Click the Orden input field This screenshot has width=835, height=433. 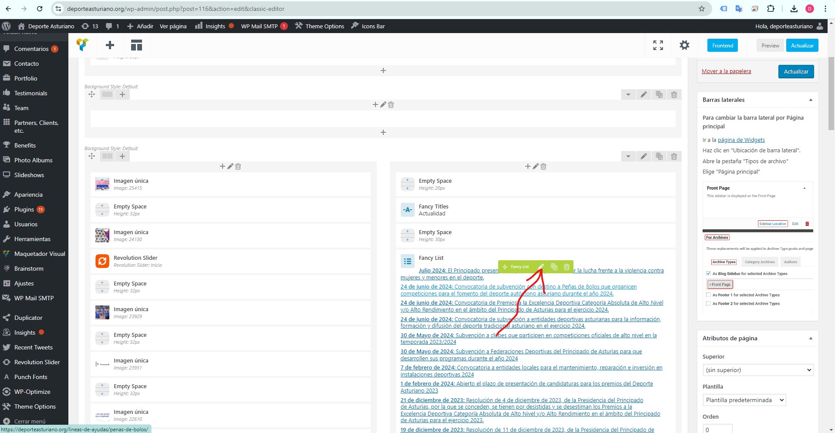717,429
